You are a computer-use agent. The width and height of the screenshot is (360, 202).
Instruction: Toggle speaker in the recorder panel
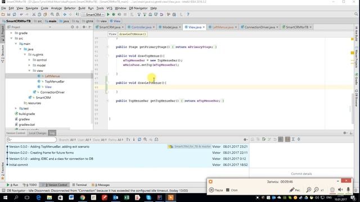click(x=340, y=190)
